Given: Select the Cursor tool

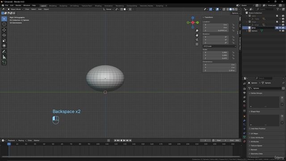Looking at the screenshot, I should click(4, 24).
